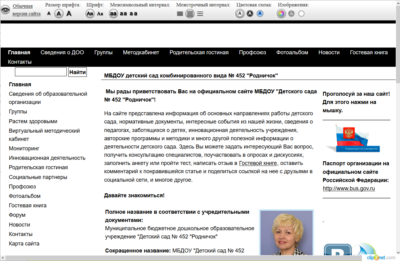Open Карта сайта in the left sidebar
Screen dimensions: 400x261
tap(24, 244)
